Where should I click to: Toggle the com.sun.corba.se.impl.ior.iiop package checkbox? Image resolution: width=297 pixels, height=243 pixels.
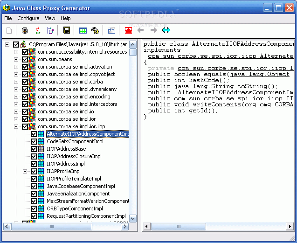click(25, 126)
